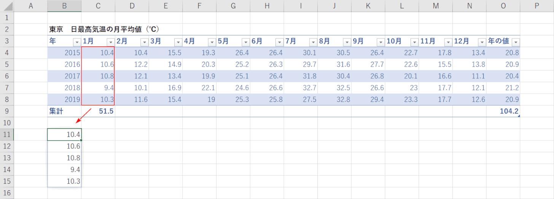Open the 9月 column filter dropdown
This screenshot has width=554, height=199.
click(x=380, y=42)
